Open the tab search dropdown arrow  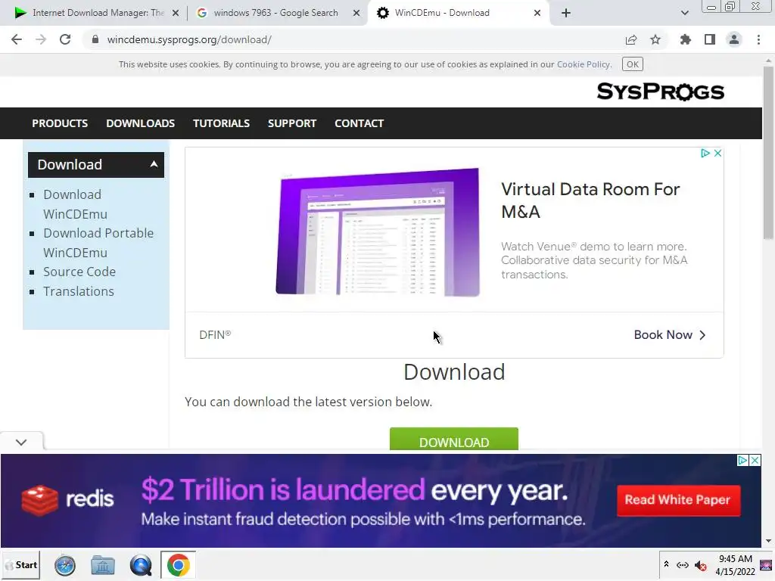[684, 13]
